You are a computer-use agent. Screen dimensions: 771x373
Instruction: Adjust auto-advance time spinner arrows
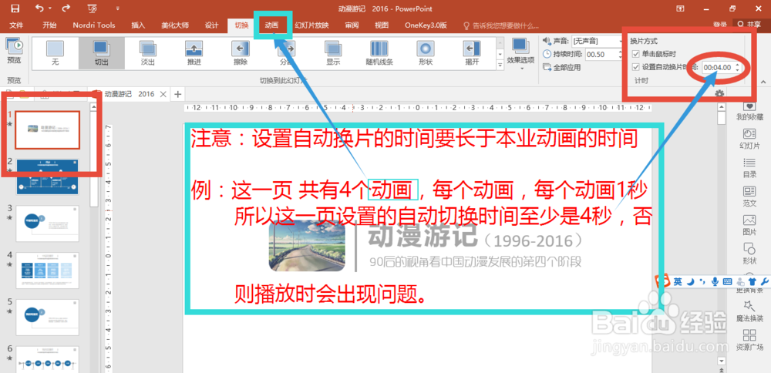coord(737,67)
